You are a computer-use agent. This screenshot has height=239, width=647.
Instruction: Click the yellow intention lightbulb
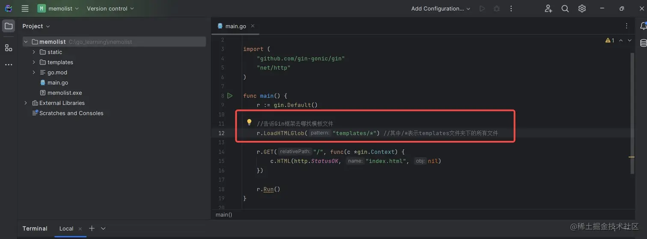[x=249, y=123]
